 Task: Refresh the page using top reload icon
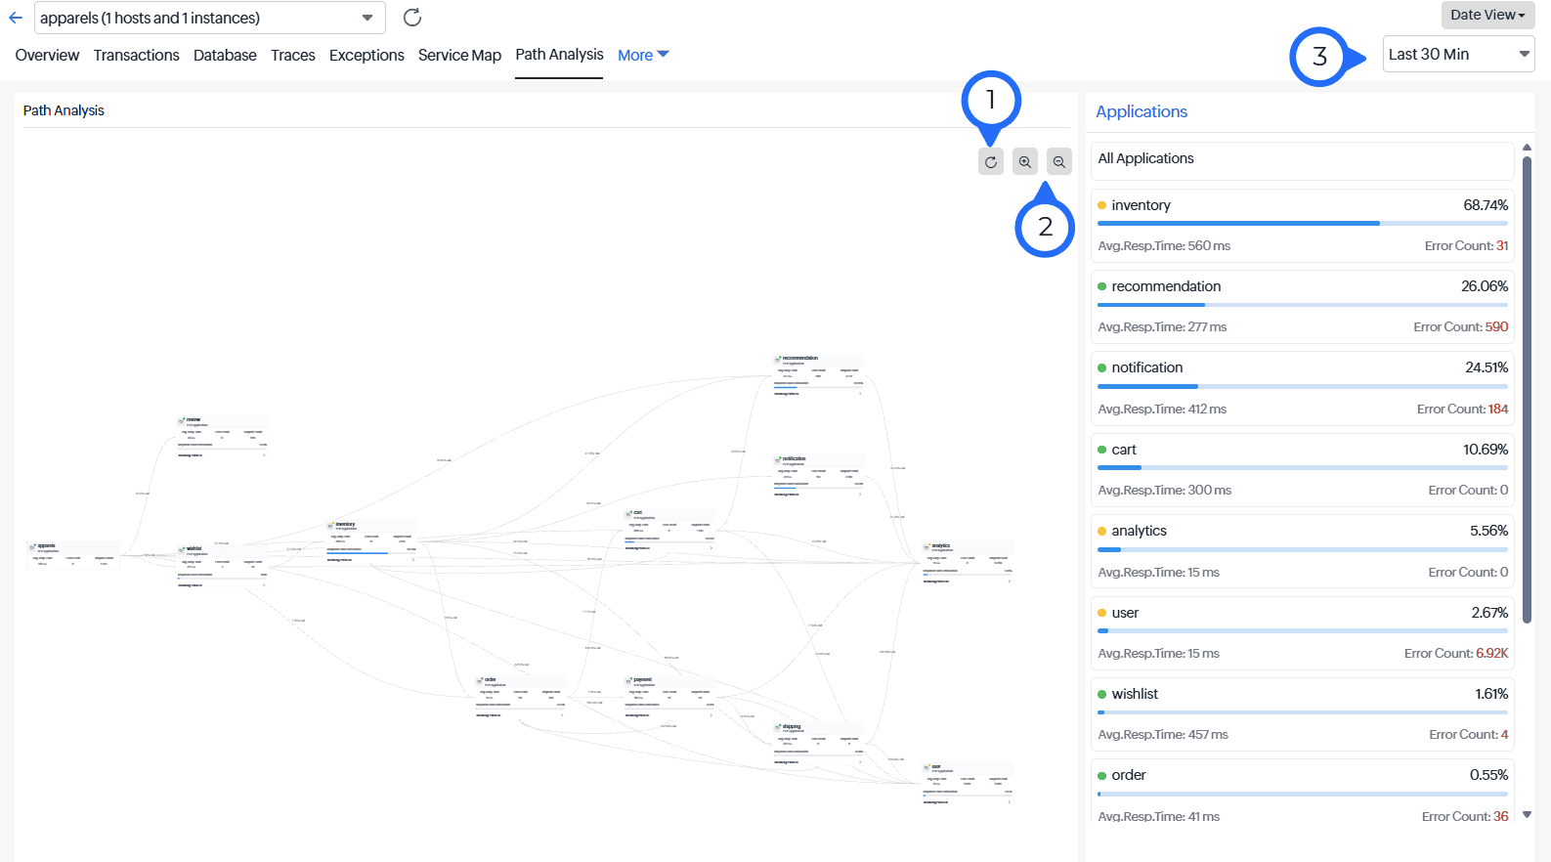click(412, 18)
